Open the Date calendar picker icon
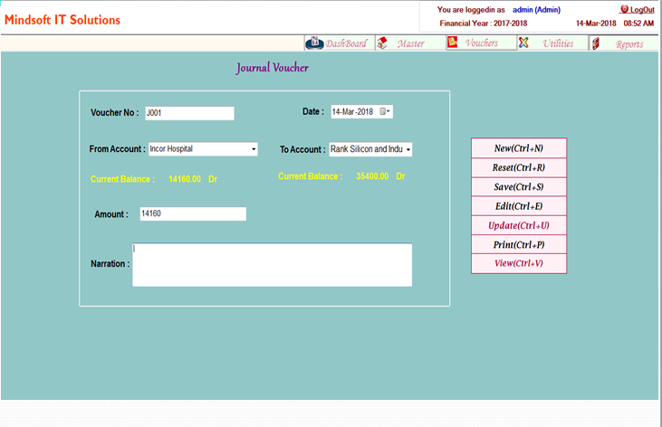The height and width of the screenshot is (427, 662). click(x=385, y=111)
